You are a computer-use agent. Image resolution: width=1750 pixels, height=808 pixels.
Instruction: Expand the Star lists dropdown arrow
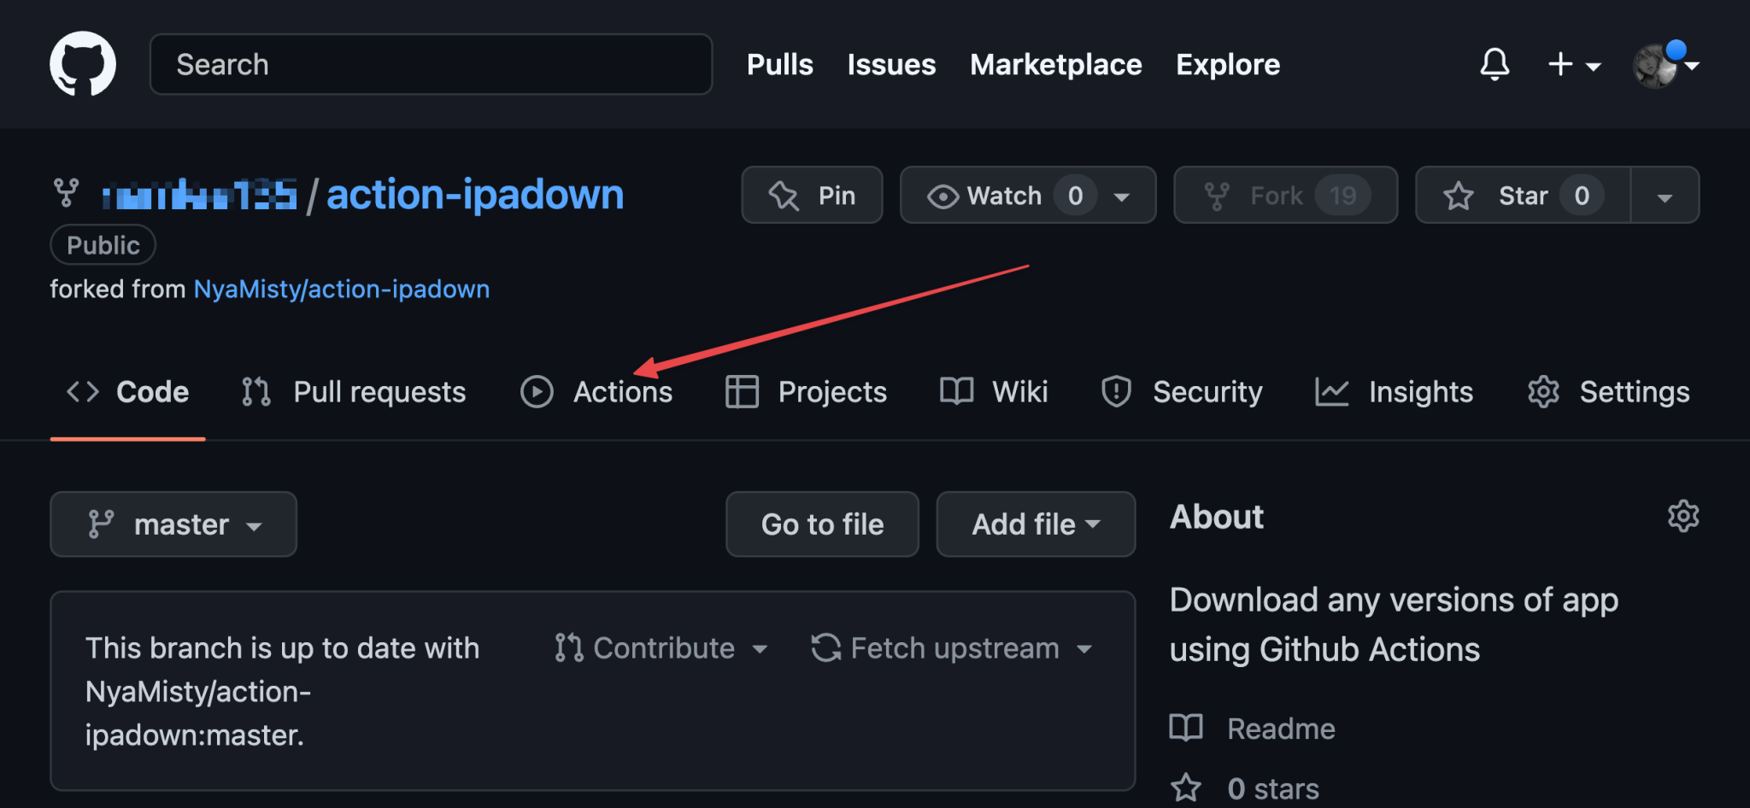pyautogui.click(x=1665, y=196)
